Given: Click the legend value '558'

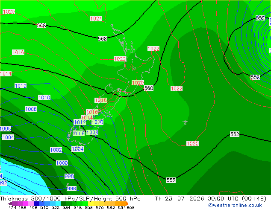Looking at the screenshot, I should click(x=88, y=207).
